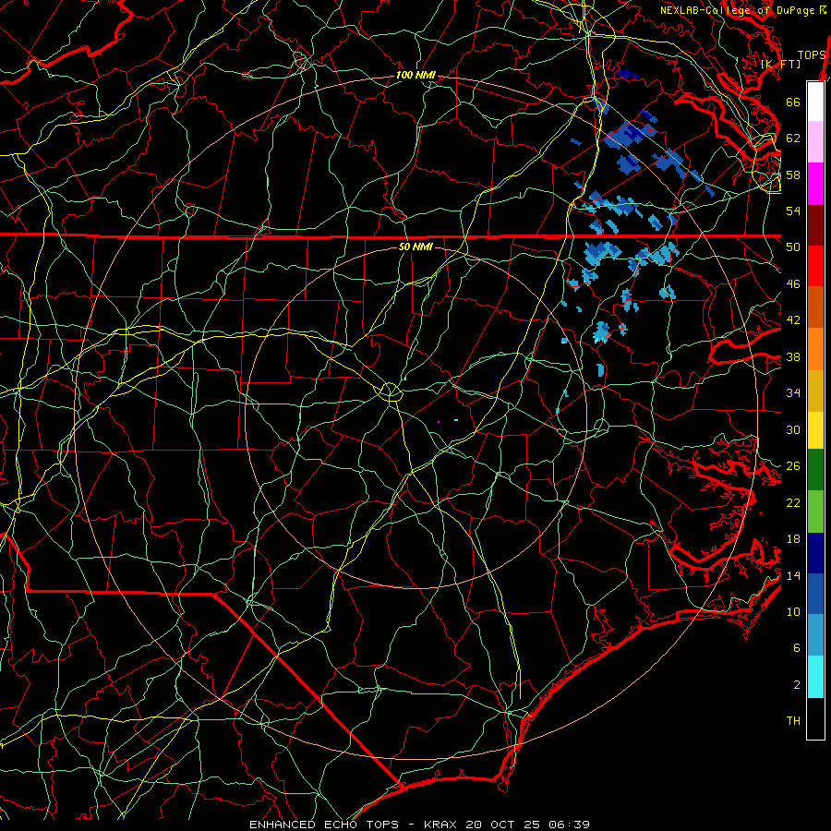Select the light blue legend swatch
This screenshot has height=831, width=831.
click(x=815, y=634)
